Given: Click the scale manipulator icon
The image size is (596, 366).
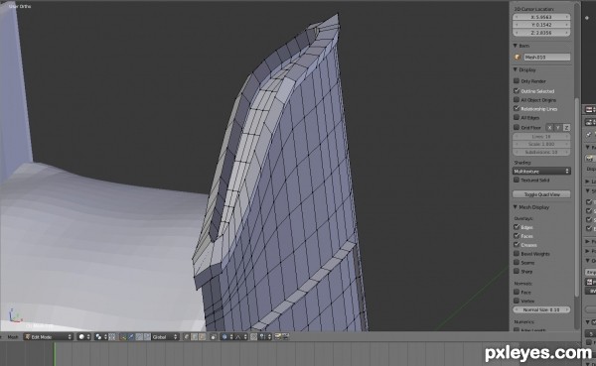Looking at the screenshot, I should point(147,337).
